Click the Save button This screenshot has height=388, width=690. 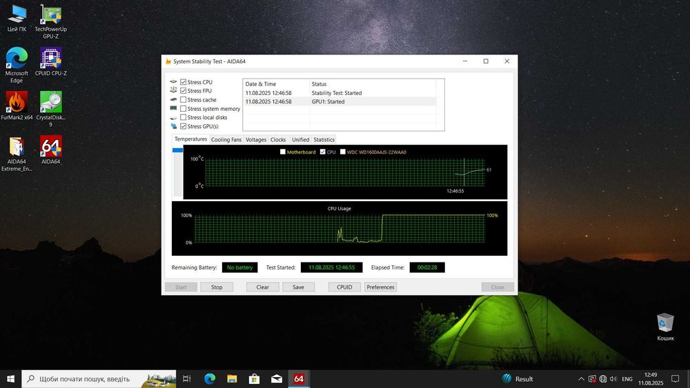pos(298,287)
